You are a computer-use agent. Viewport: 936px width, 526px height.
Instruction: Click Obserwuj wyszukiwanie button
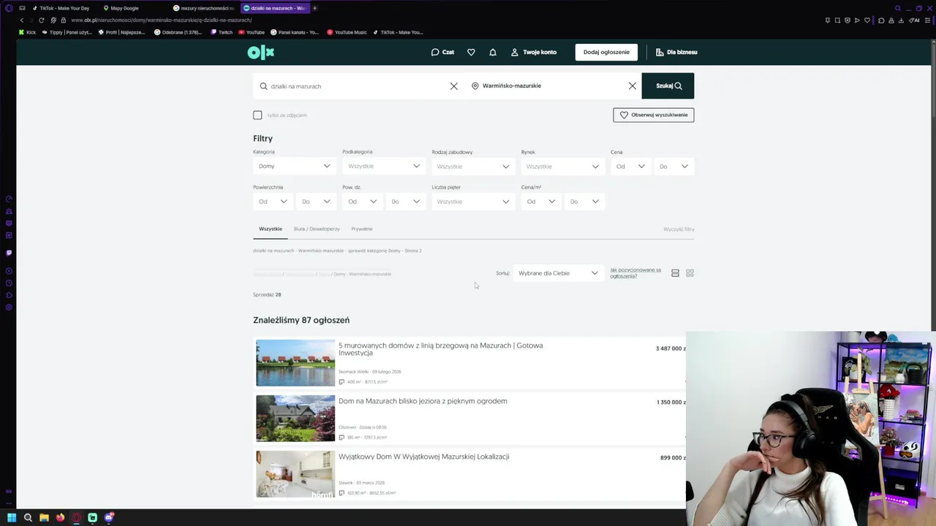coord(654,115)
